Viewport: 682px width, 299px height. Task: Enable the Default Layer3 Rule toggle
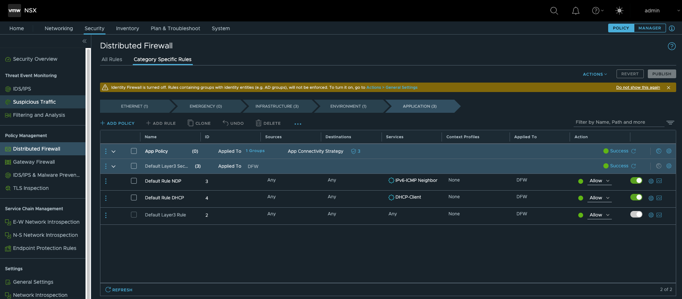coord(636,214)
